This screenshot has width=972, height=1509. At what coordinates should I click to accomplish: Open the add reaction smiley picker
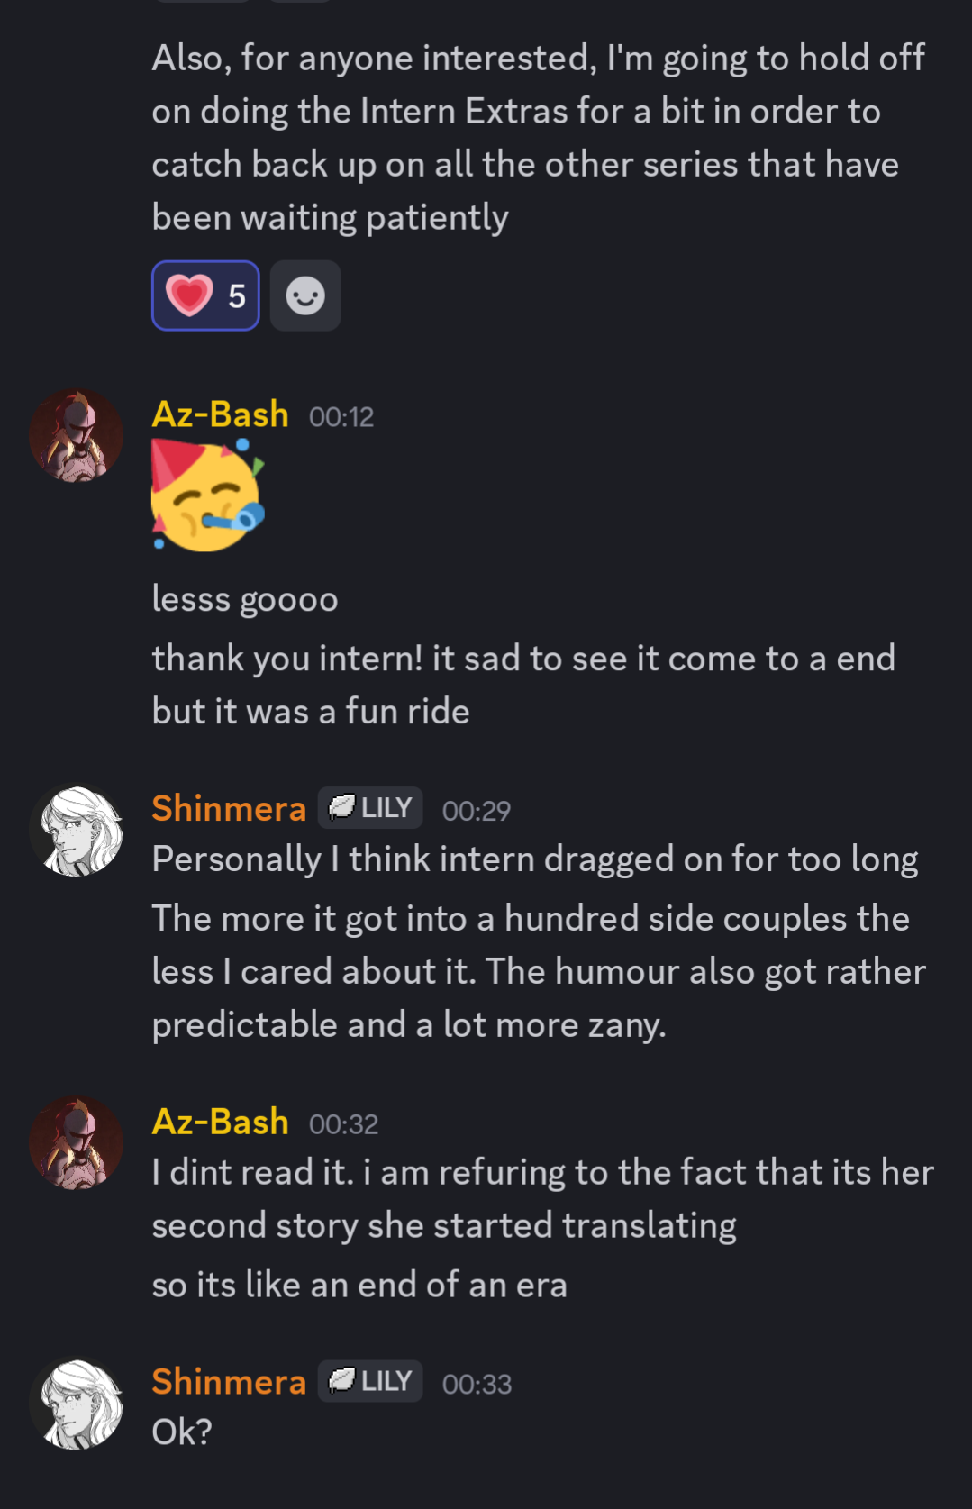[x=305, y=295]
